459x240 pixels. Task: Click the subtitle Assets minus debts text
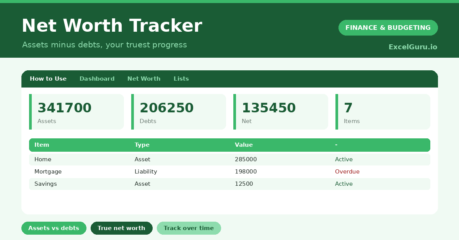coord(104,45)
